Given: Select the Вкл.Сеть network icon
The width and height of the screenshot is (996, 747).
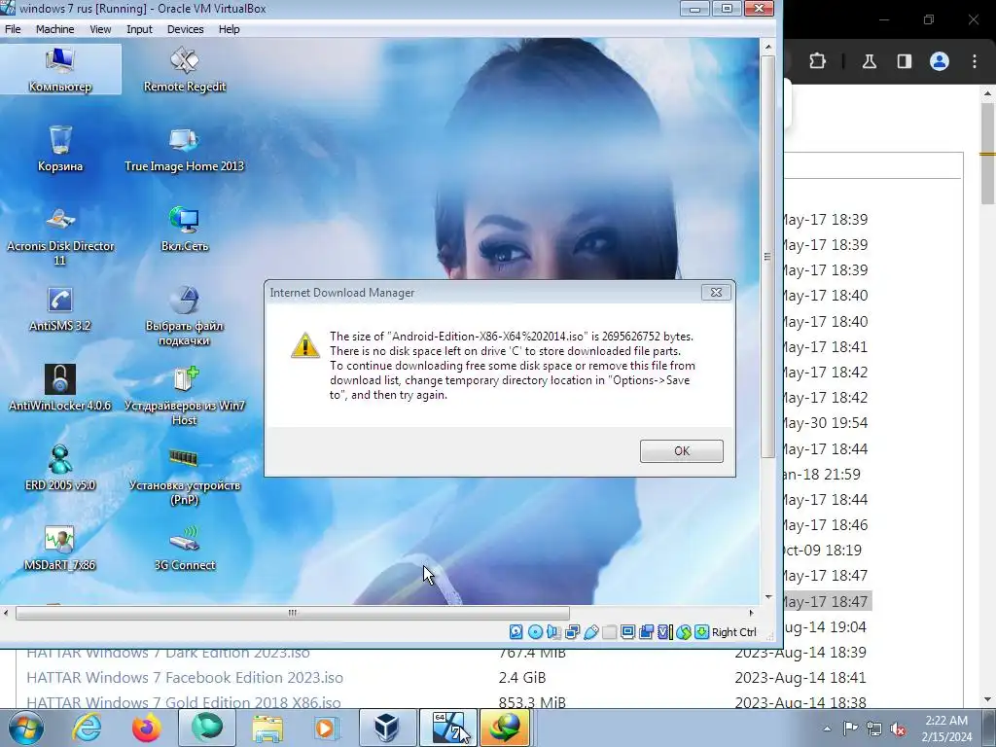Looking at the screenshot, I should 184,229.
